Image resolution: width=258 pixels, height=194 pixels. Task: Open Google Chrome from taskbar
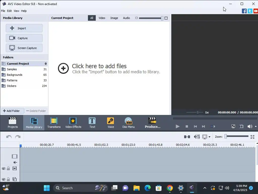[x=170, y=188]
